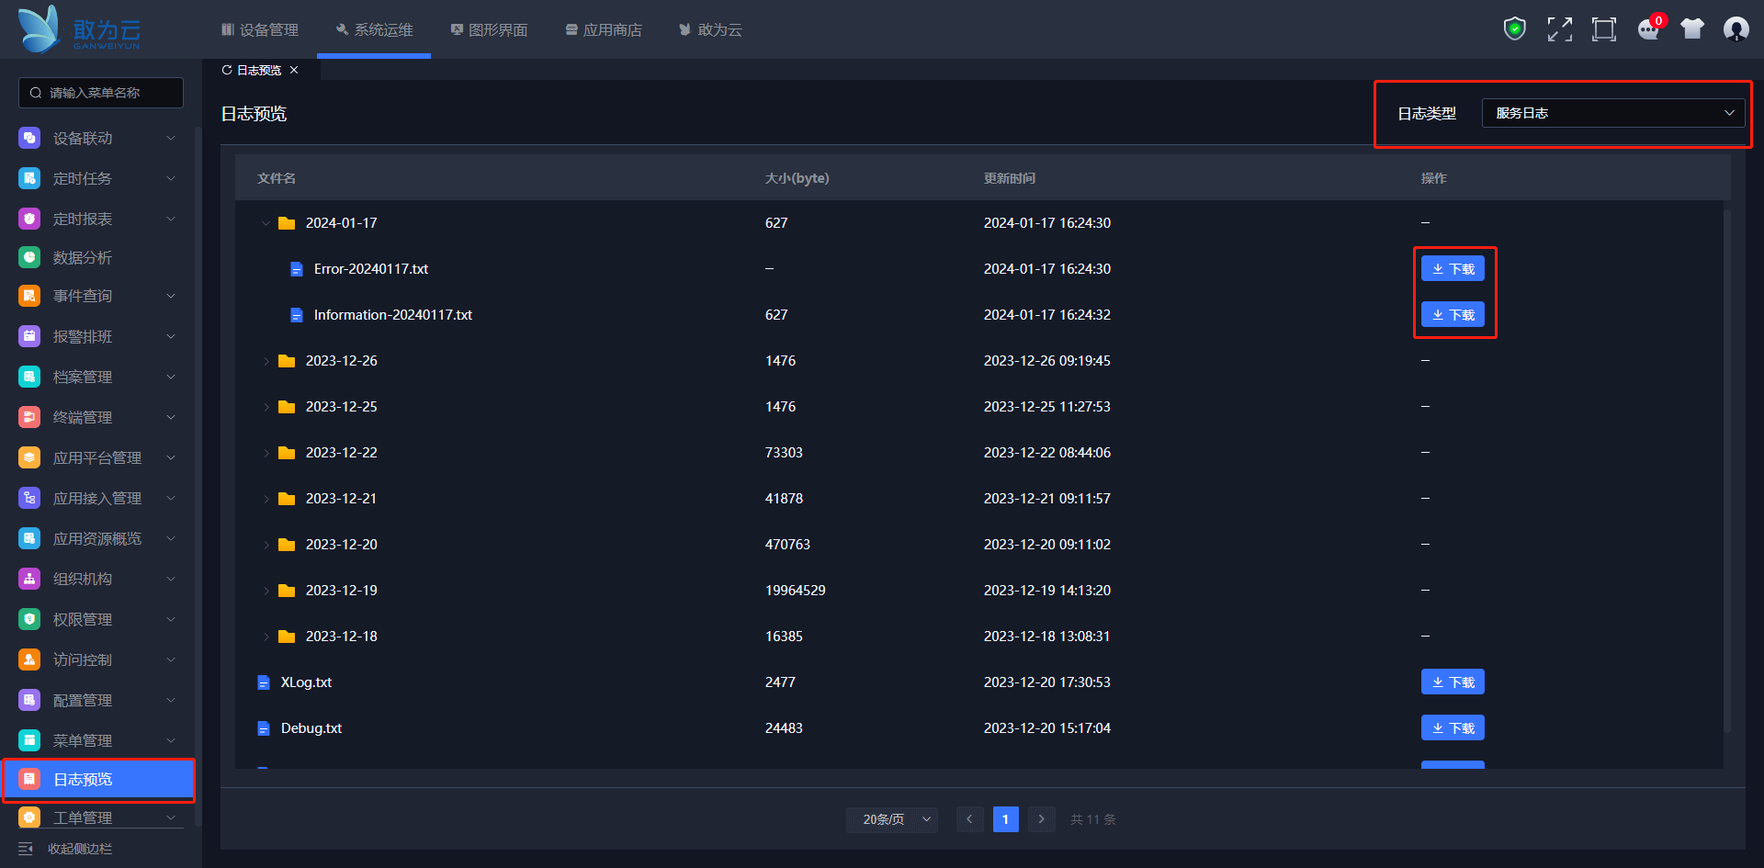Open the 应用商店 top menu

(604, 30)
